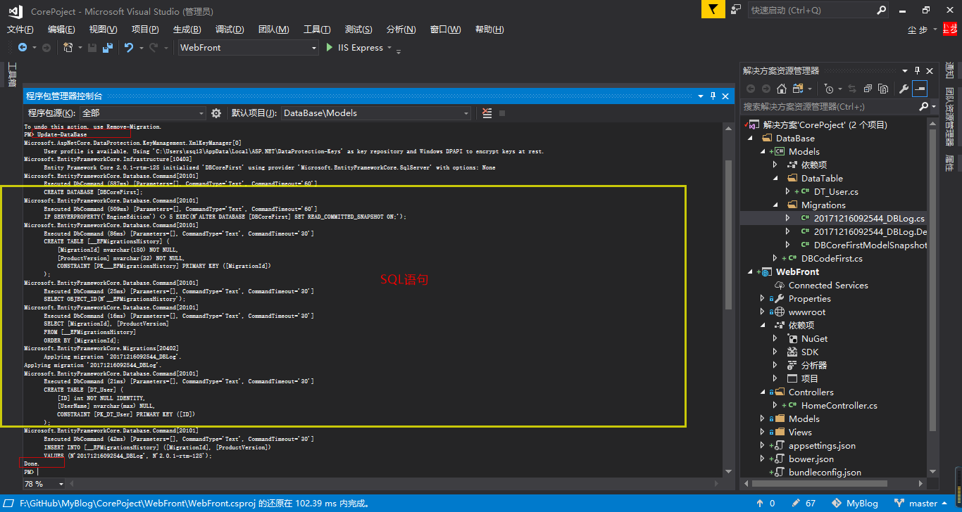
Task: Click the console vertical scrollbar thumb
Action: click(729, 236)
